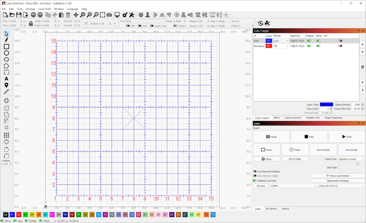The width and height of the screenshot is (366, 223).
Task: Activate the Measure tool
Action: (x=6, y=91)
